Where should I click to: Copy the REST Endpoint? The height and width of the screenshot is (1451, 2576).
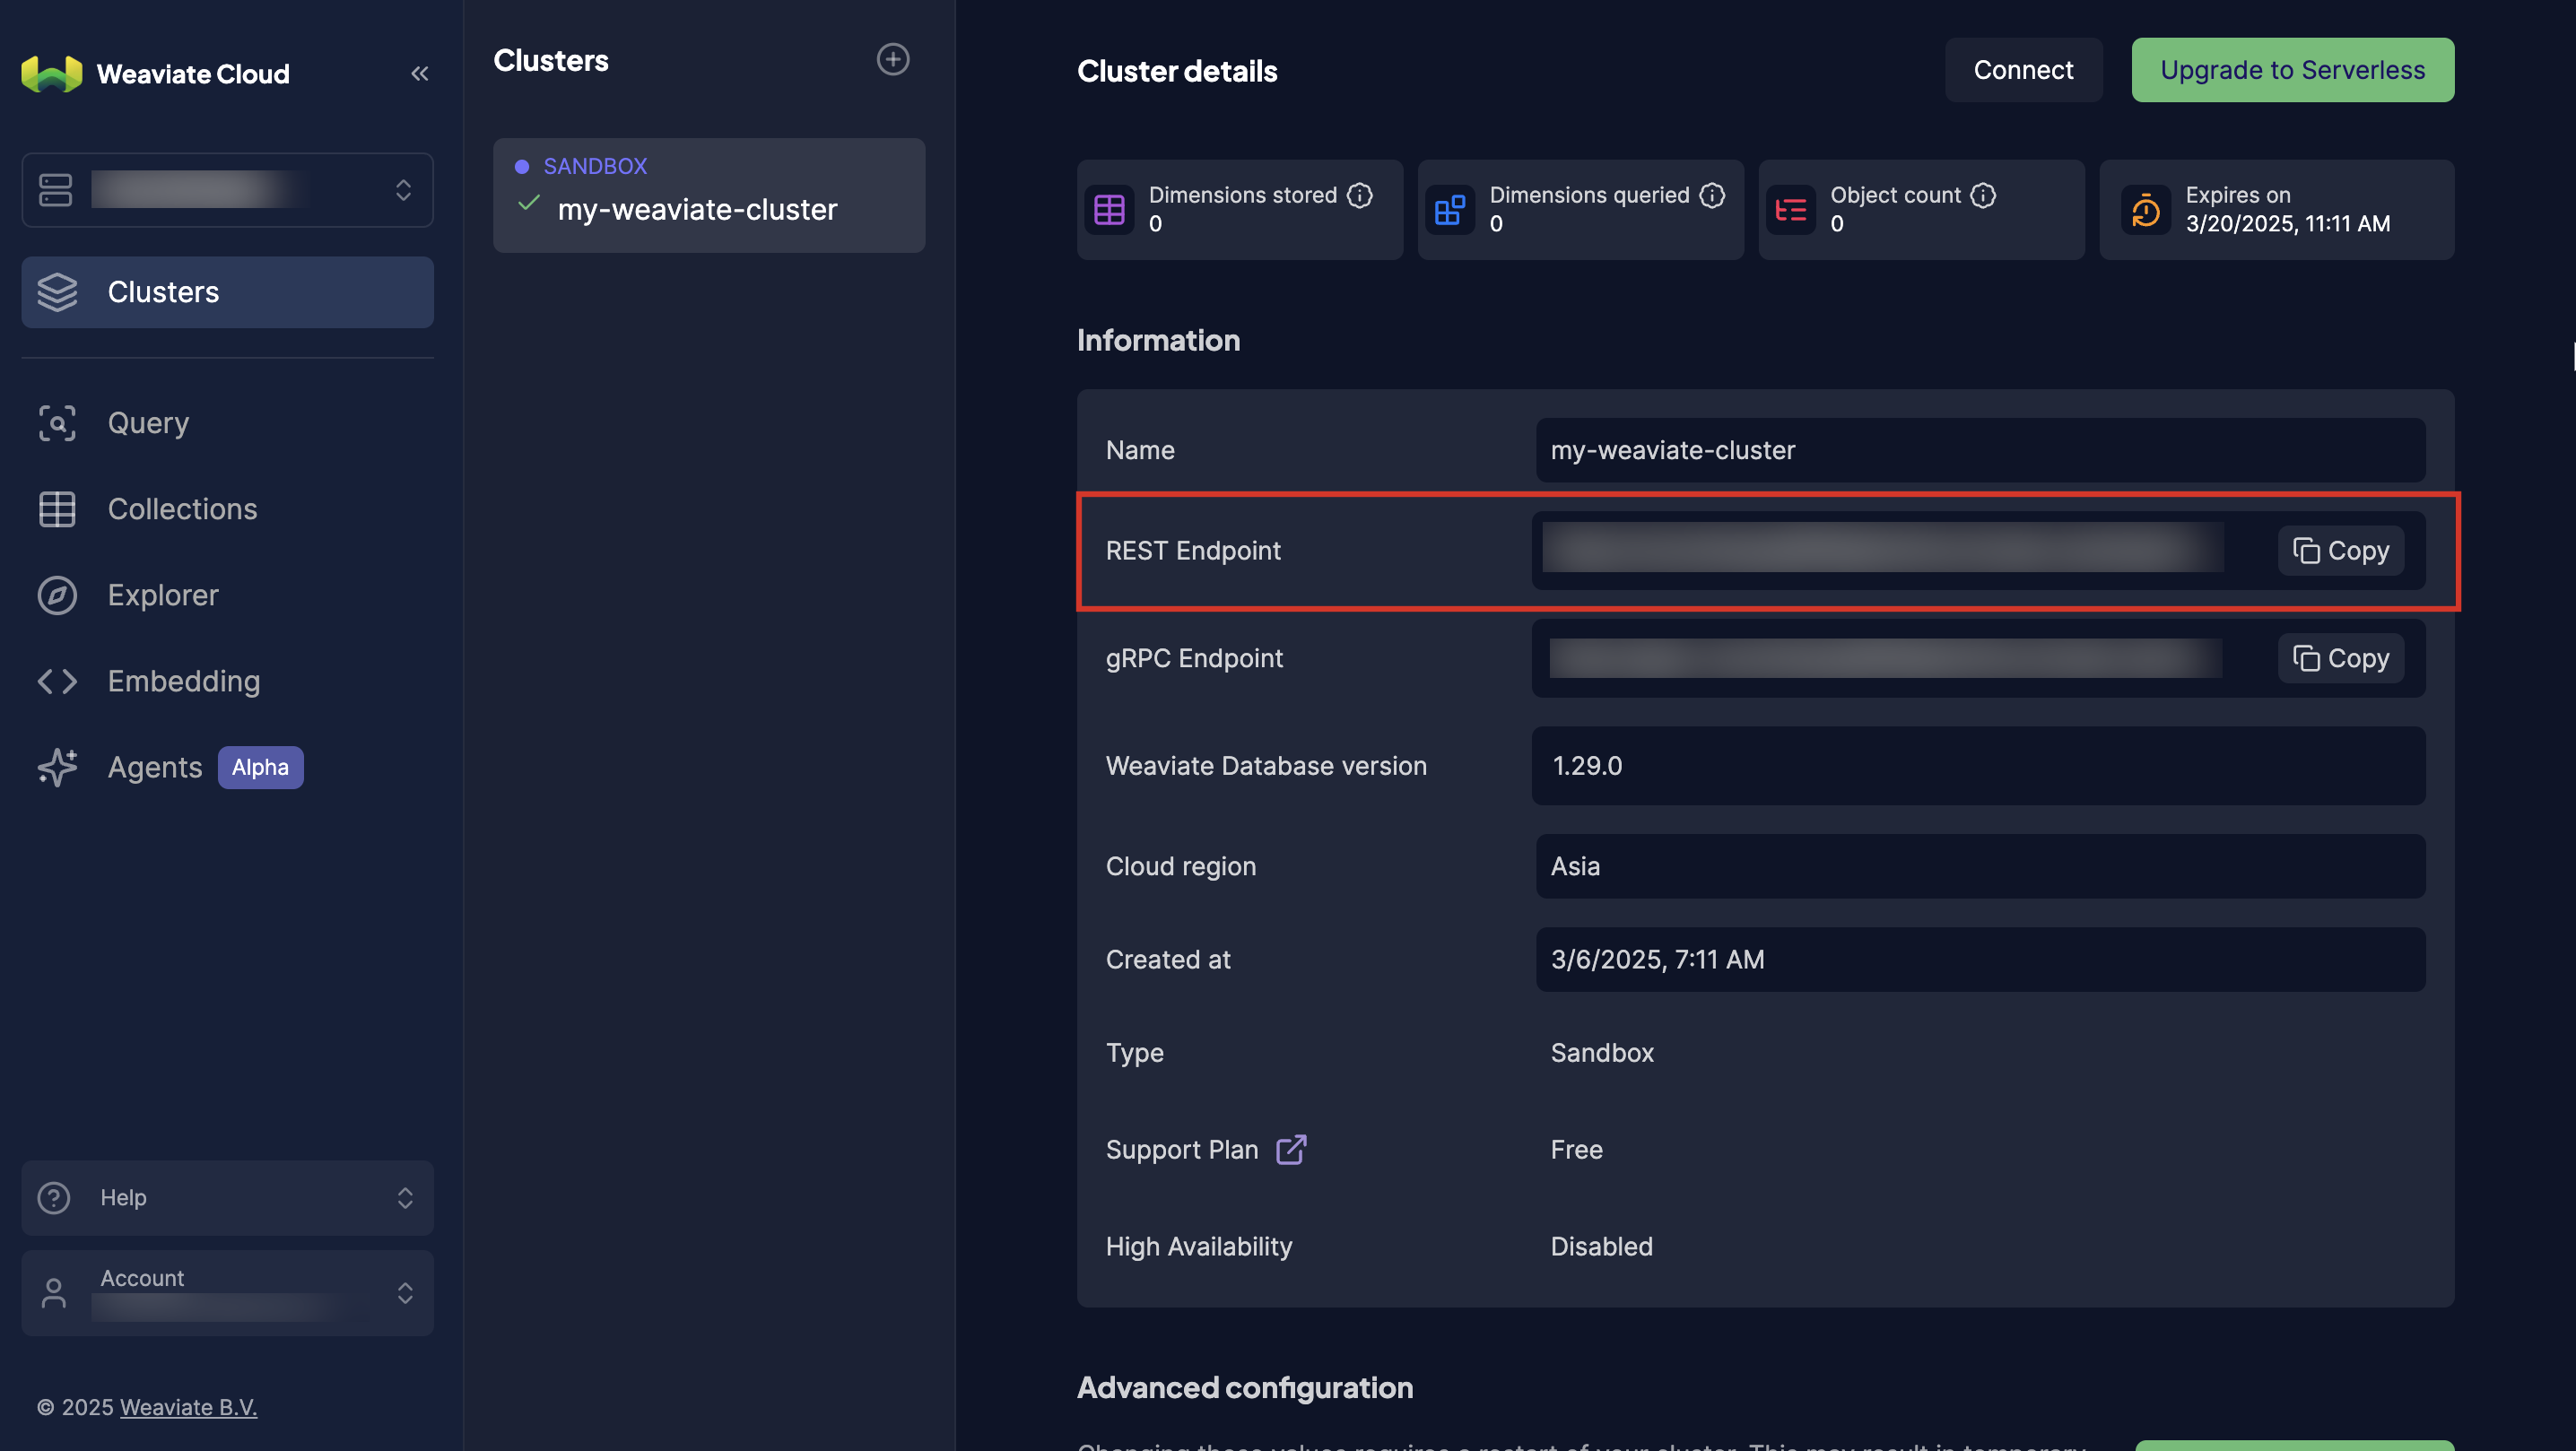2340,550
